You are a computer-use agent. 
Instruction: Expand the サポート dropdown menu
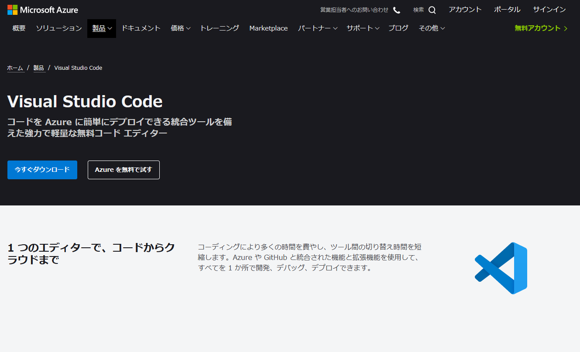(363, 28)
